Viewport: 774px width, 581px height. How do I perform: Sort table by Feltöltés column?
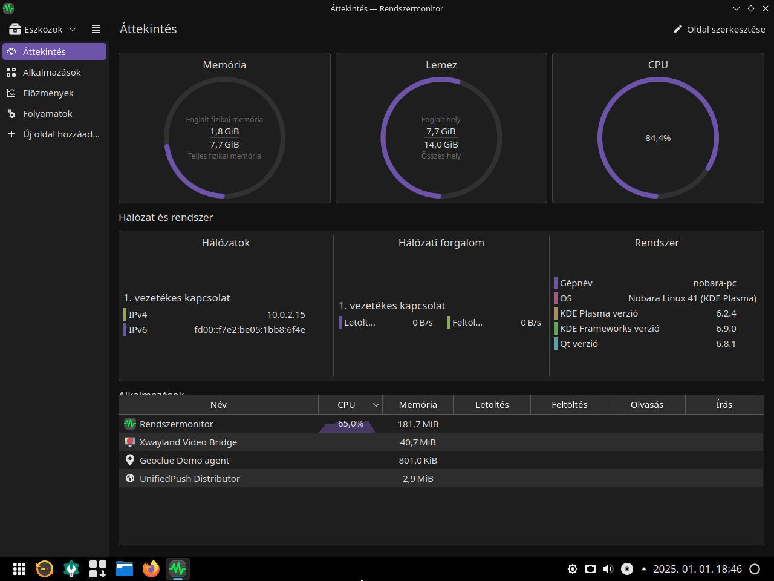click(x=569, y=405)
